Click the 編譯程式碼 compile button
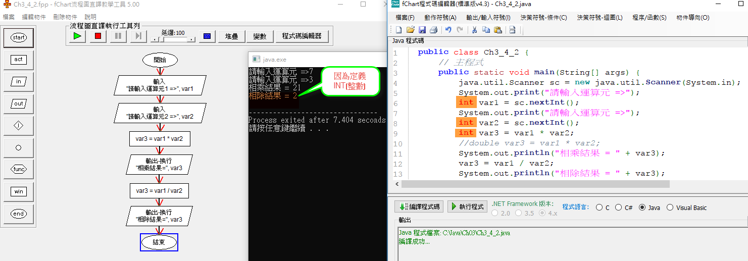The width and height of the screenshot is (748, 261). (419, 206)
